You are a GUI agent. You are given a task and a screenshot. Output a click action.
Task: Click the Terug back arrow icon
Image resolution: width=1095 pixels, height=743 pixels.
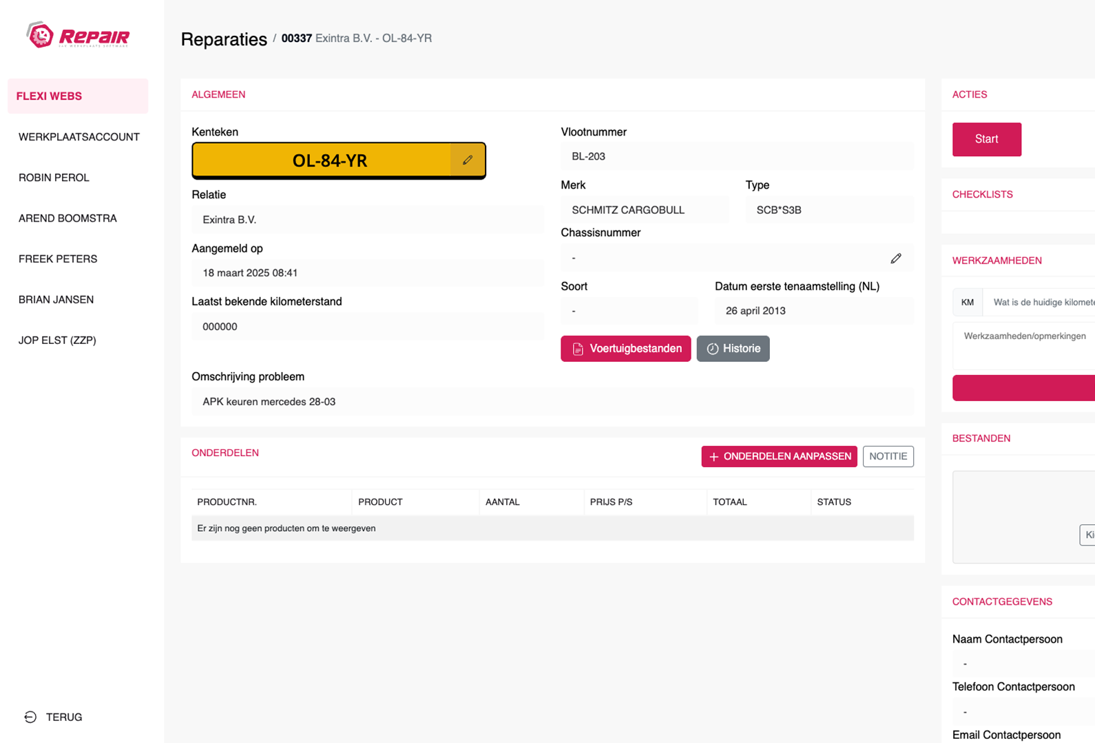click(x=30, y=717)
